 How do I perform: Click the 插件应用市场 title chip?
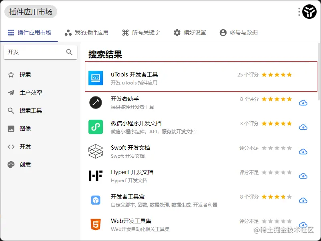(31, 12)
